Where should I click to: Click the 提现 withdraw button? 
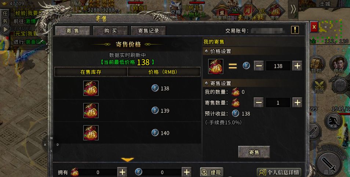click(212, 172)
